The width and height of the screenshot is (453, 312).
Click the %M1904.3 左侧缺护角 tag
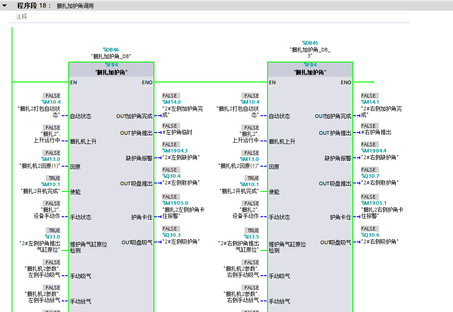(175, 151)
